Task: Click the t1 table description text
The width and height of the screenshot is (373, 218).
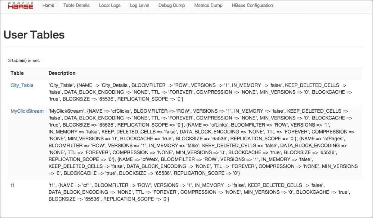Action: click(199, 192)
